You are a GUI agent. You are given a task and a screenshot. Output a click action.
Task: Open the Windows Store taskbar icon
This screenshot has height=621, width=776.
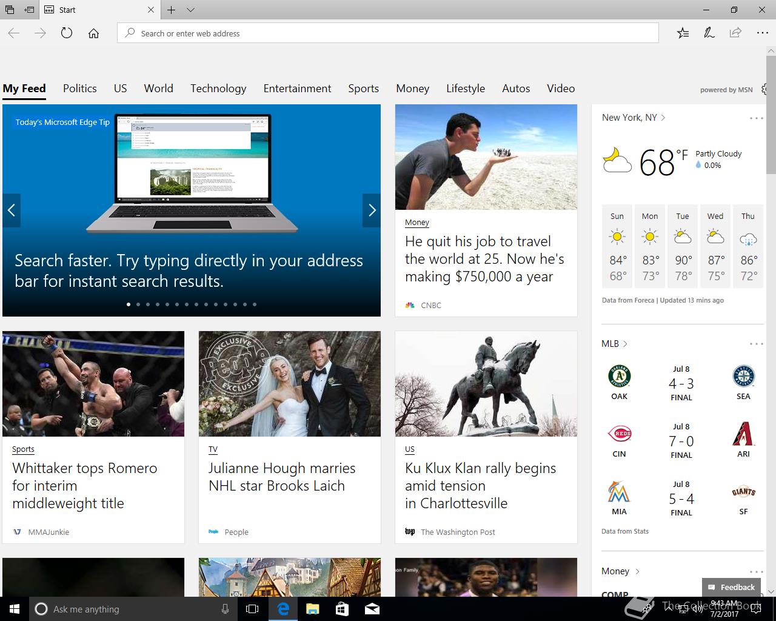pos(342,609)
